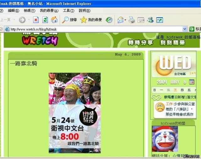Viewport: 201px width, 159px height.
Task: Click the WRETCH logo link
Action: tap(40, 40)
